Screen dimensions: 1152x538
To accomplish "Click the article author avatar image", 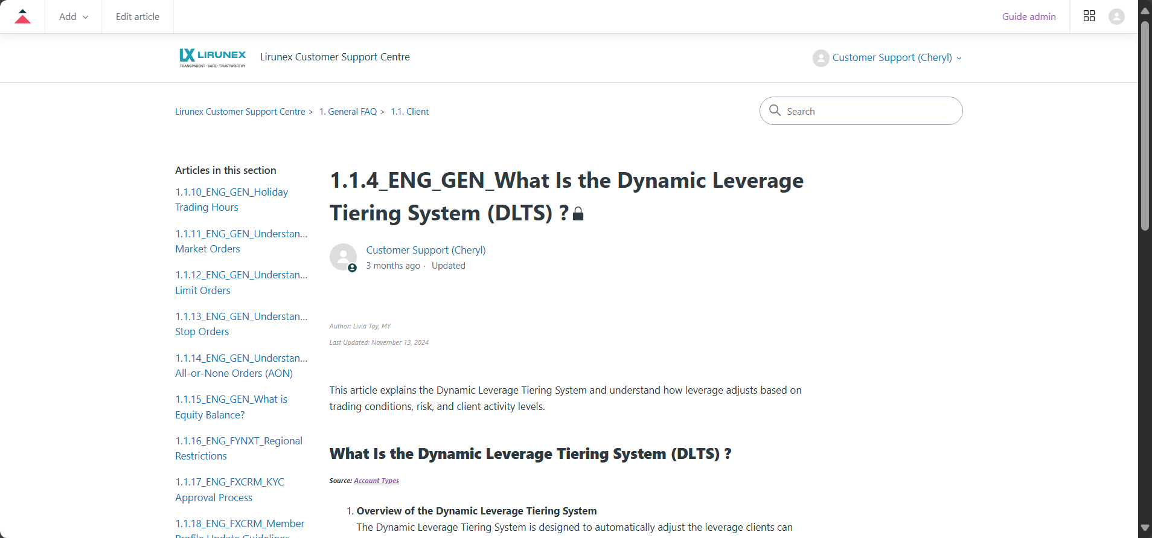I will [343, 257].
